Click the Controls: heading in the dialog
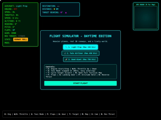This screenshot has width=161, height=120. click(50, 67)
